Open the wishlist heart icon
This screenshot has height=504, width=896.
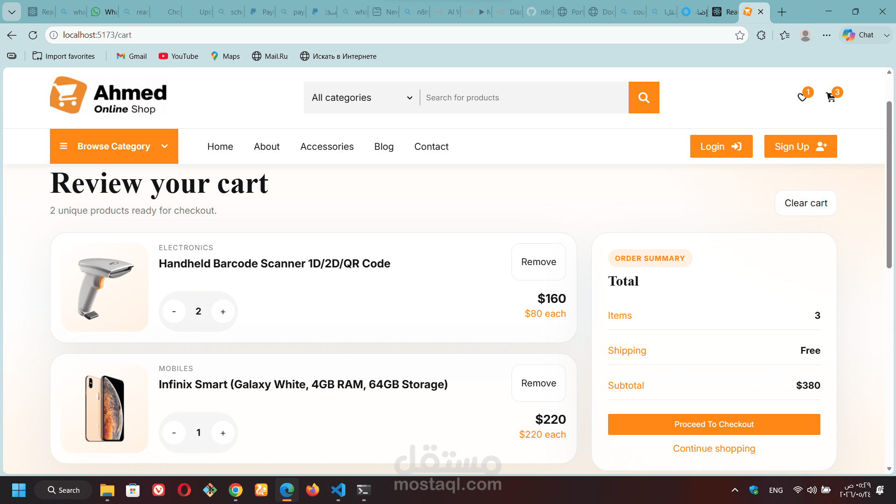(802, 97)
